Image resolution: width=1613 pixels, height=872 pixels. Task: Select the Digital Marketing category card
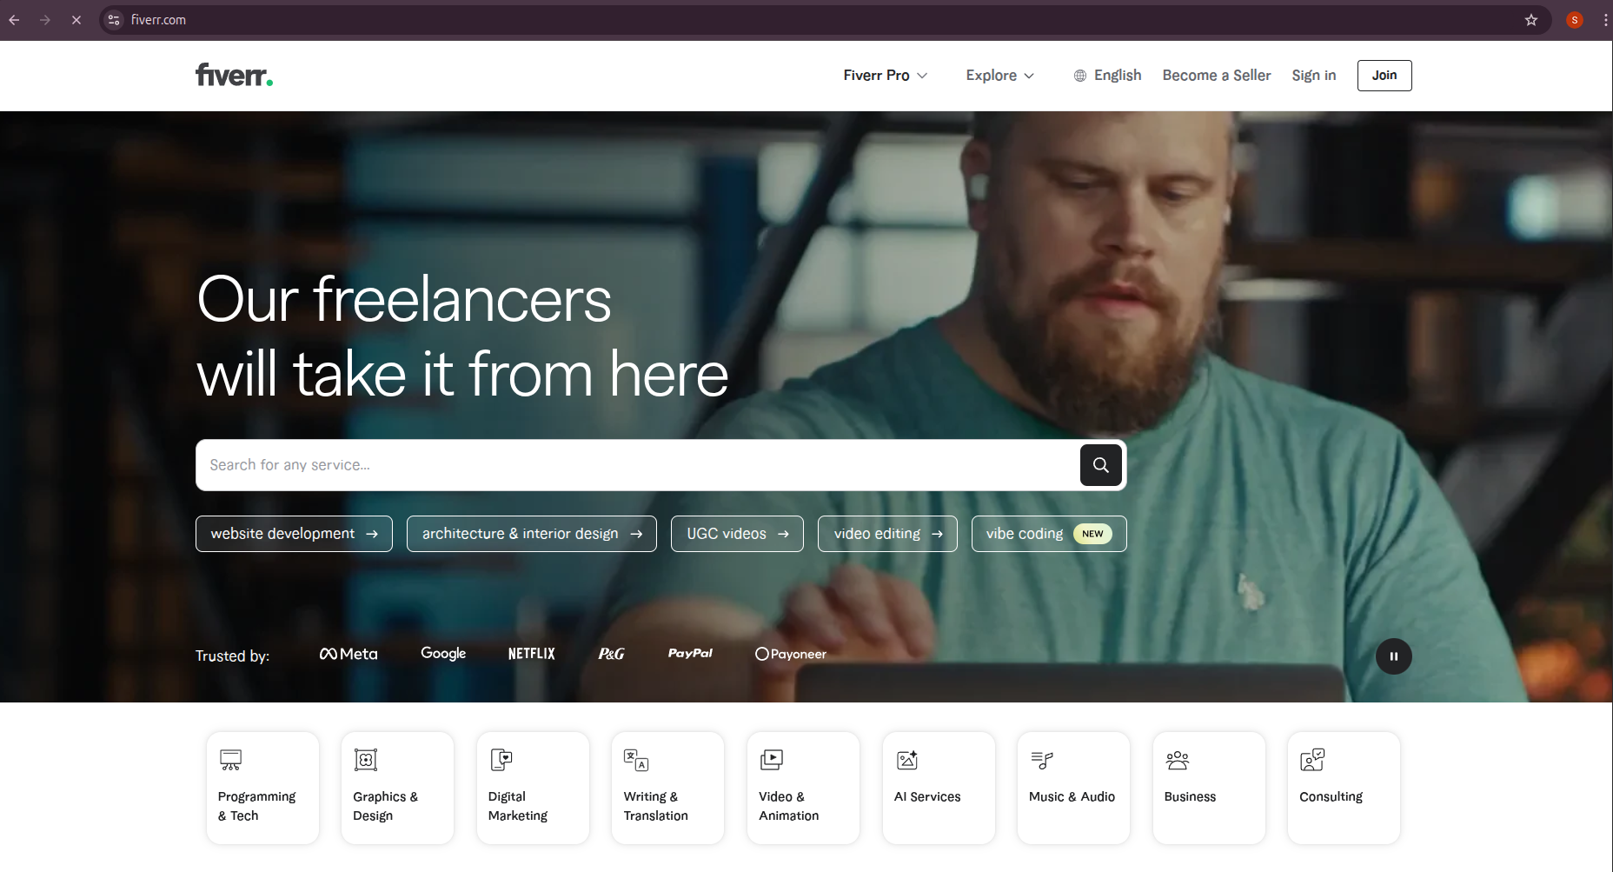coord(533,788)
